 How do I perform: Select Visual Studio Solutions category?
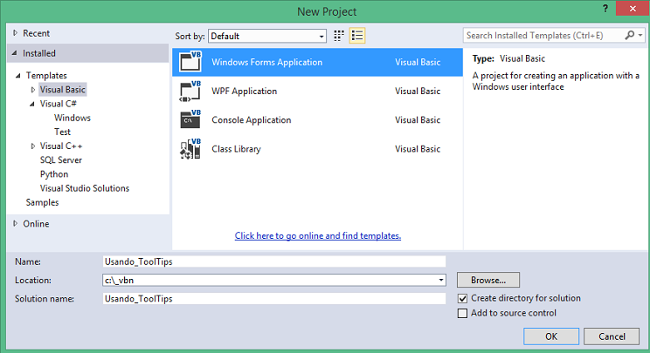click(x=85, y=188)
